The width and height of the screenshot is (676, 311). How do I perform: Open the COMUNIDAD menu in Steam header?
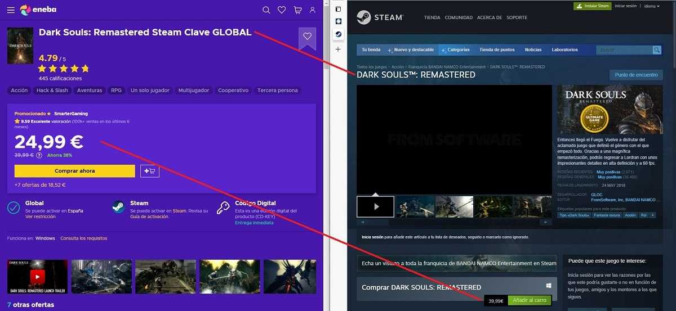(x=459, y=17)
